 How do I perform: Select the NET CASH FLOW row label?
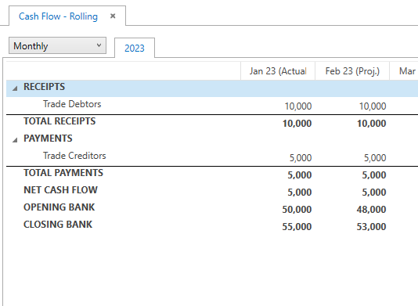point(60,190)
